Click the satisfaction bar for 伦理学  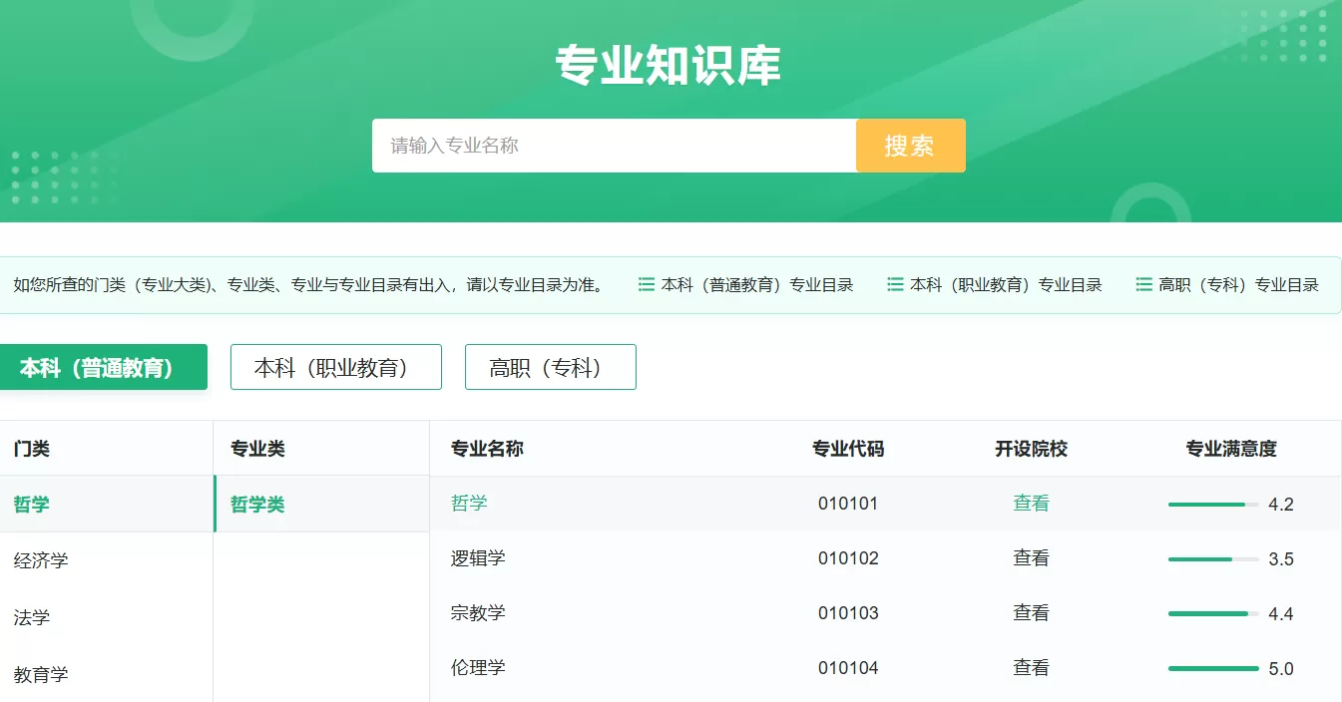(x=1211, y=667)
